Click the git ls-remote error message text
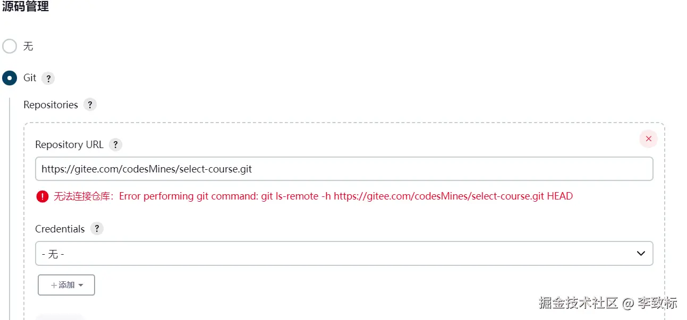The height and width of the screenshot is (320, 687). click(x=345, y=196)
